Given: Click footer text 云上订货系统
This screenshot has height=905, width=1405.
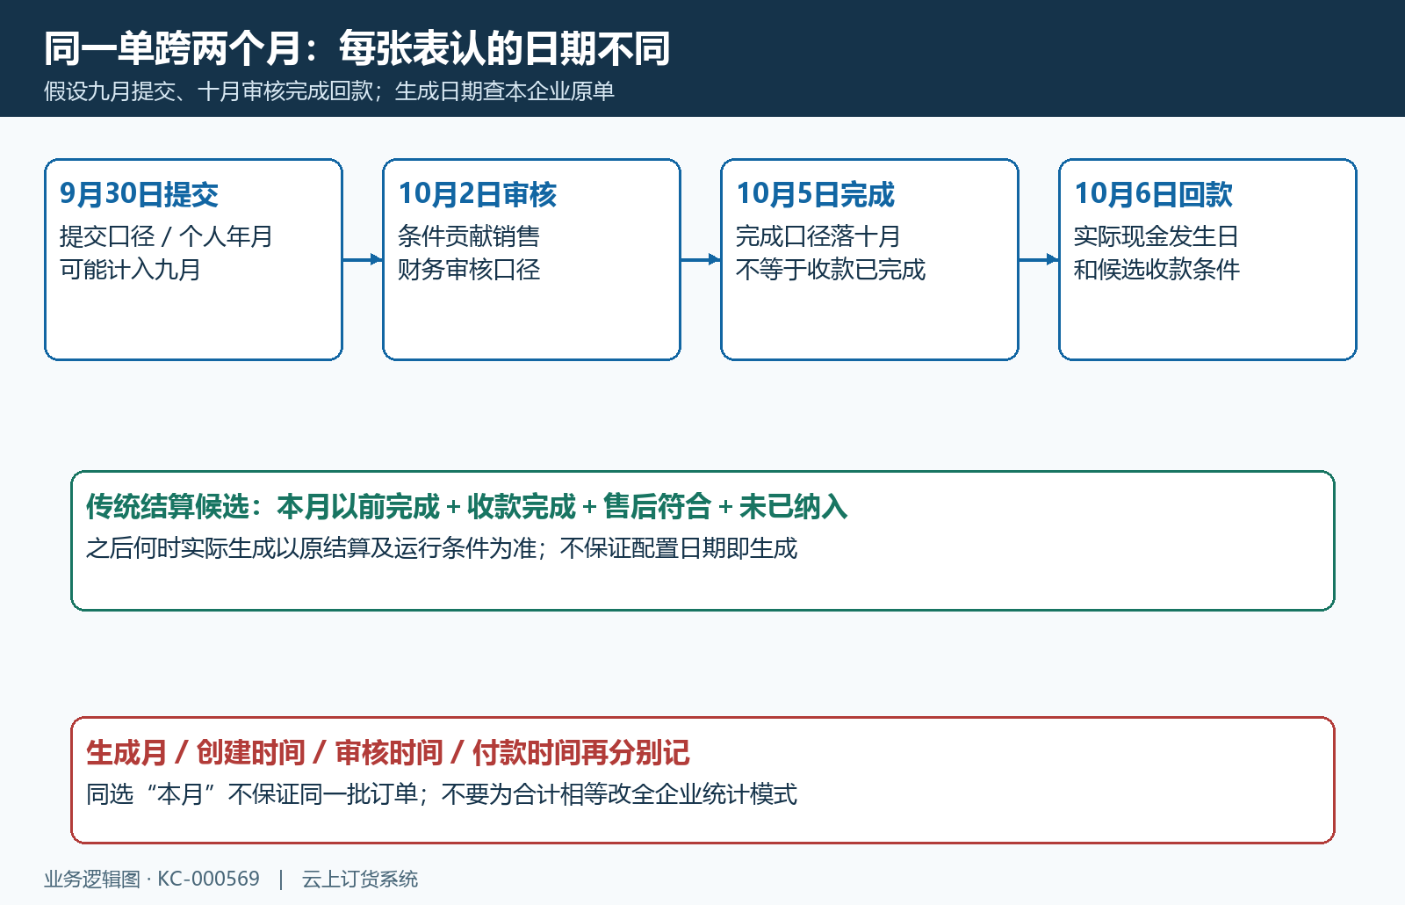Looking at the screenshot, I should click(x=360, y=879).
